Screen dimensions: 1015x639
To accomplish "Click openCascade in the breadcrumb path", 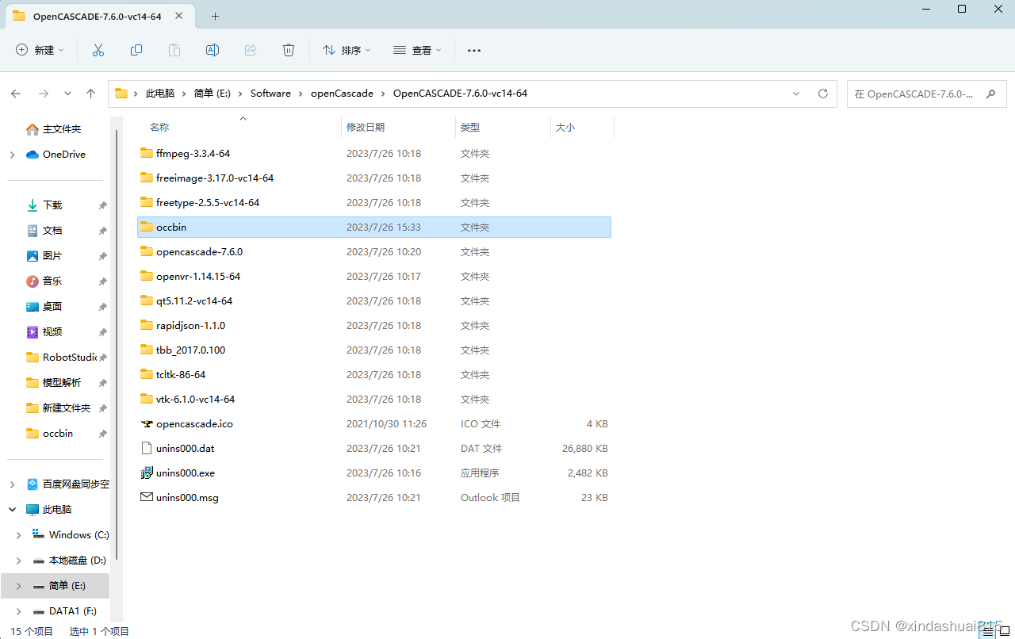I will coord(342,94).
